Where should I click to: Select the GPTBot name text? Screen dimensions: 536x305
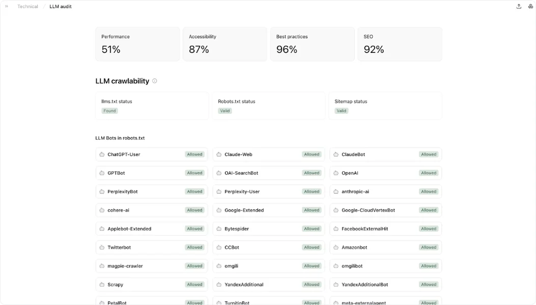coord(116,173)
